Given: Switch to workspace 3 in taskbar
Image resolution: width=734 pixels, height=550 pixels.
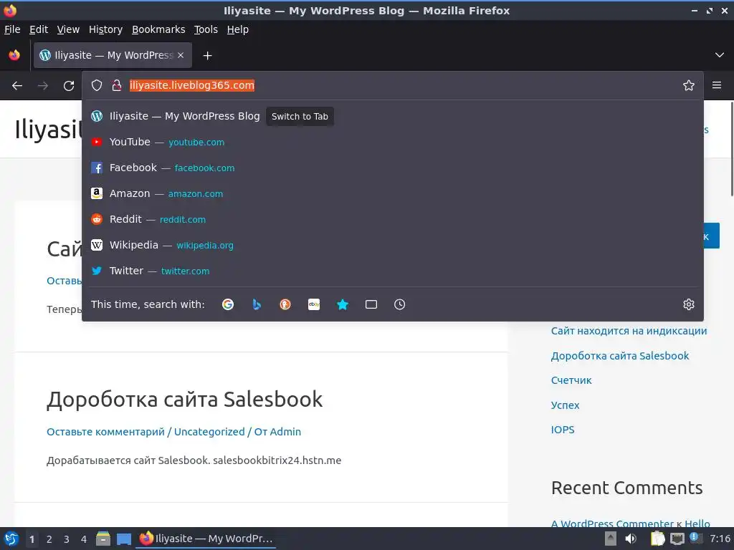Looking at the screenshot, I should tap(67, 539).
